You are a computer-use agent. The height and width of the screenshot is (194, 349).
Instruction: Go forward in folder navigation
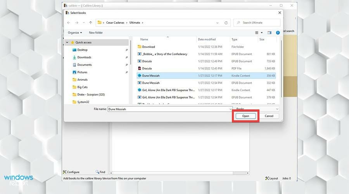76,23
